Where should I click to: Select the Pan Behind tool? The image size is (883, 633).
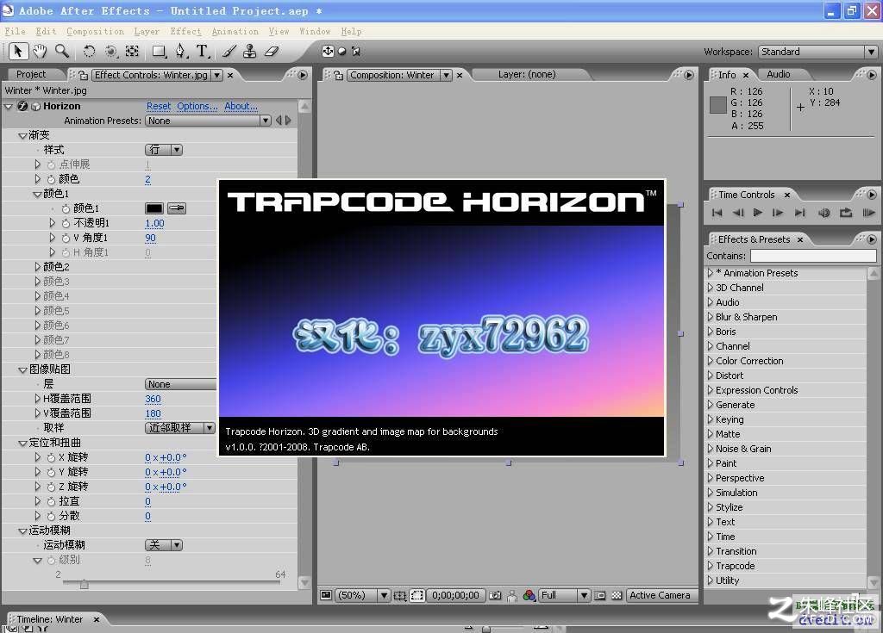coord(132,52)
